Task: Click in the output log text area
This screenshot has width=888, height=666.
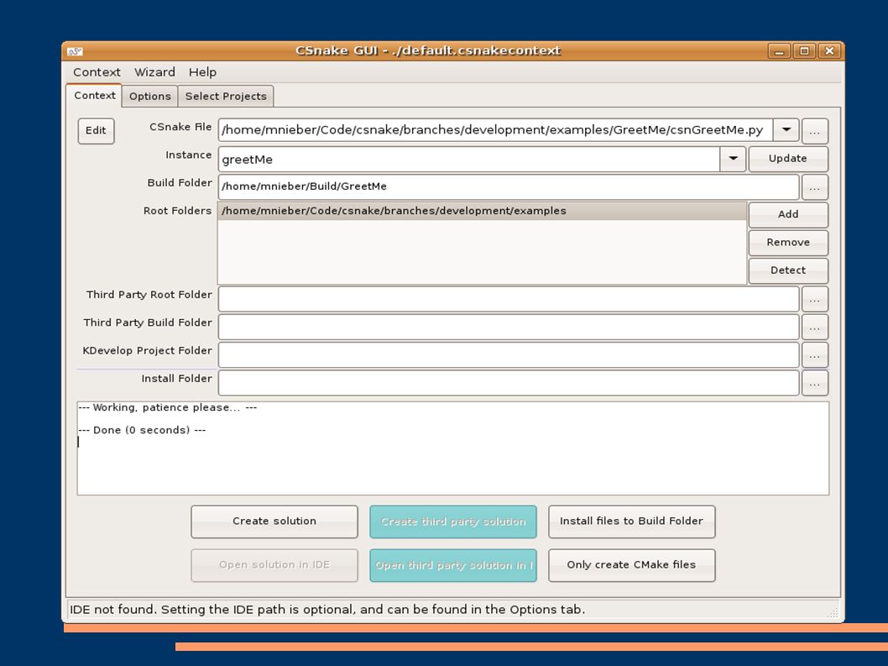Action: pyautogui.click(x=453, y=448)
